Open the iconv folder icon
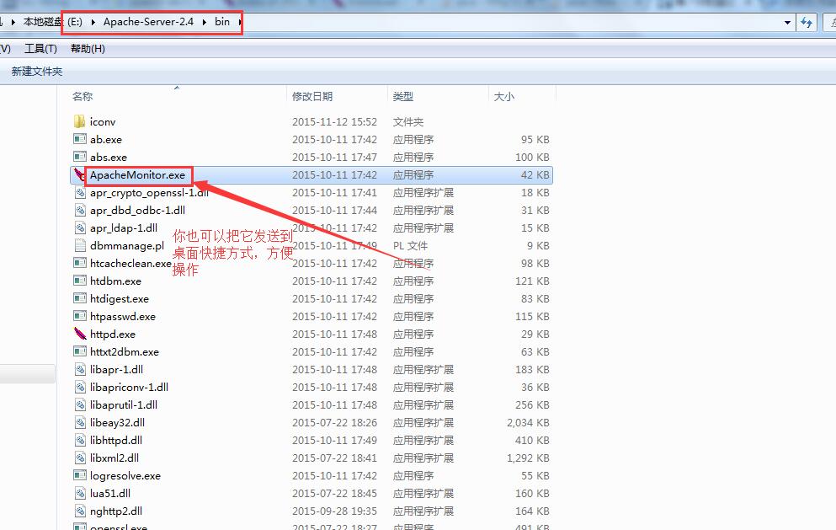Viewport: 836px width, 530px height. point(80,121)
